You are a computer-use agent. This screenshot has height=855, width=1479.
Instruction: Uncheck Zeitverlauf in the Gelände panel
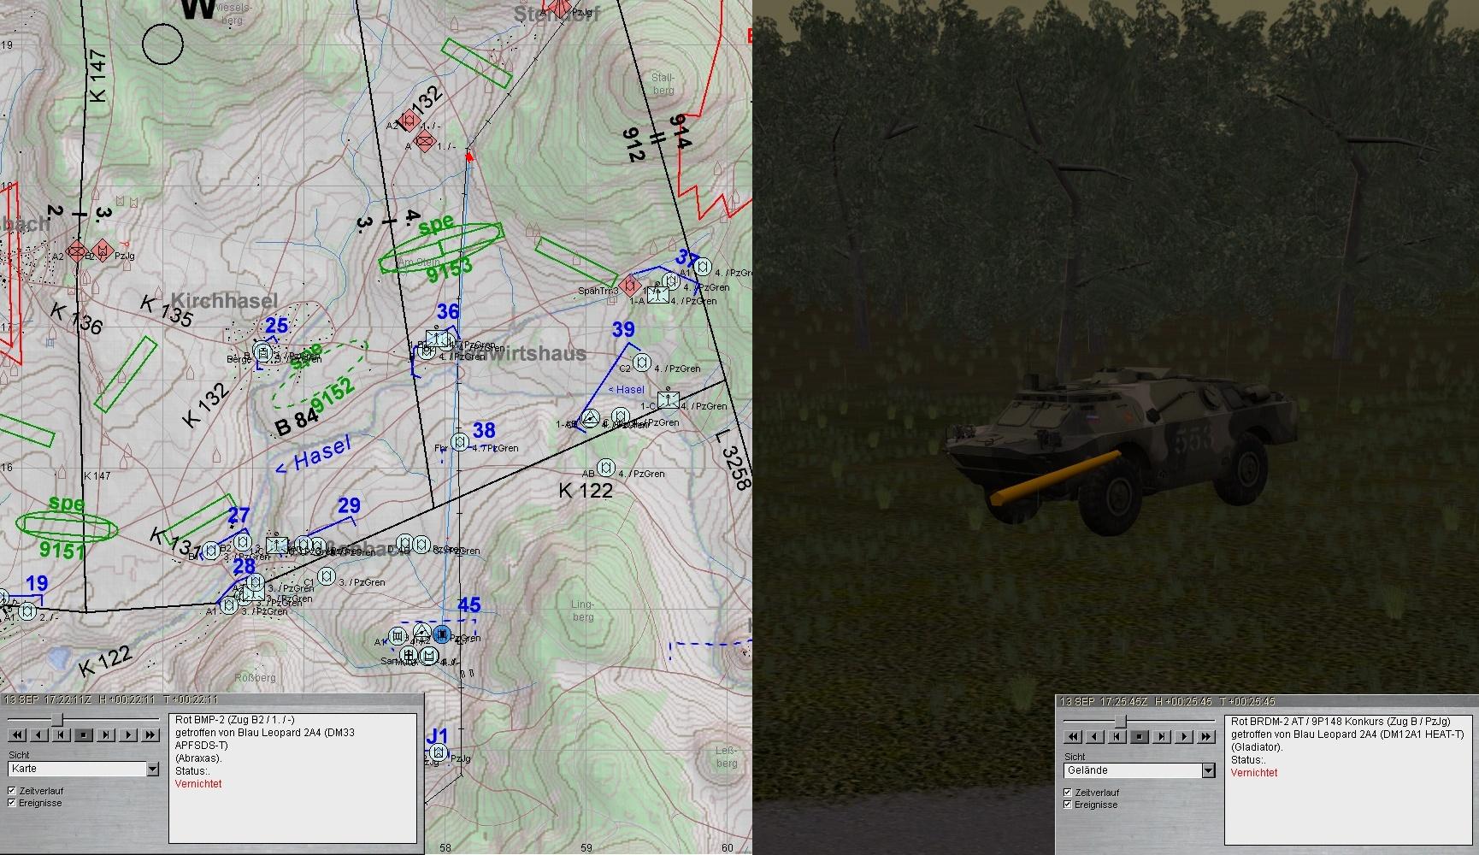pyautogui.click(x=1068, y=793)
